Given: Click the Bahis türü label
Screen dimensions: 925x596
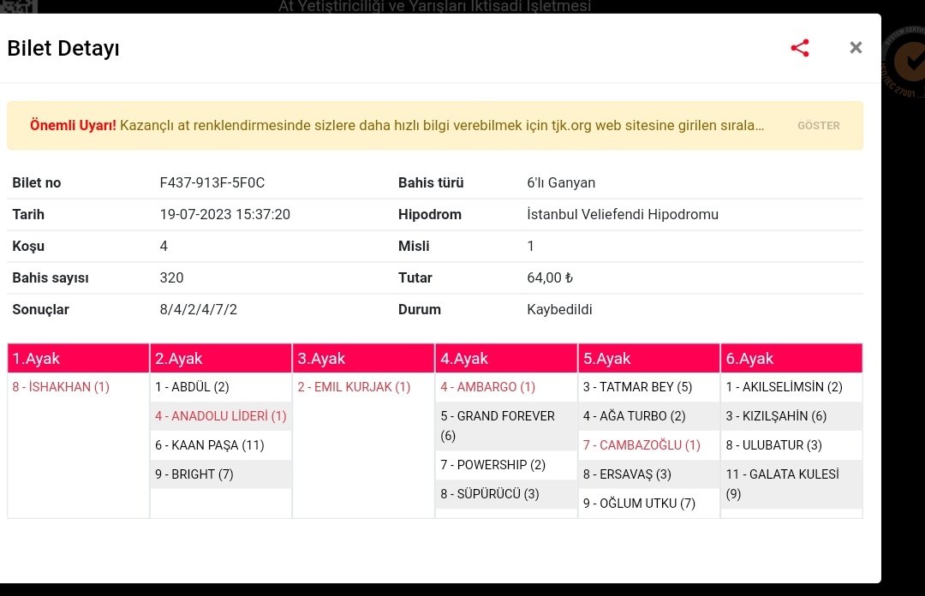Looking at the screenshot, I should pyautogui.click(x=431, y=183).
